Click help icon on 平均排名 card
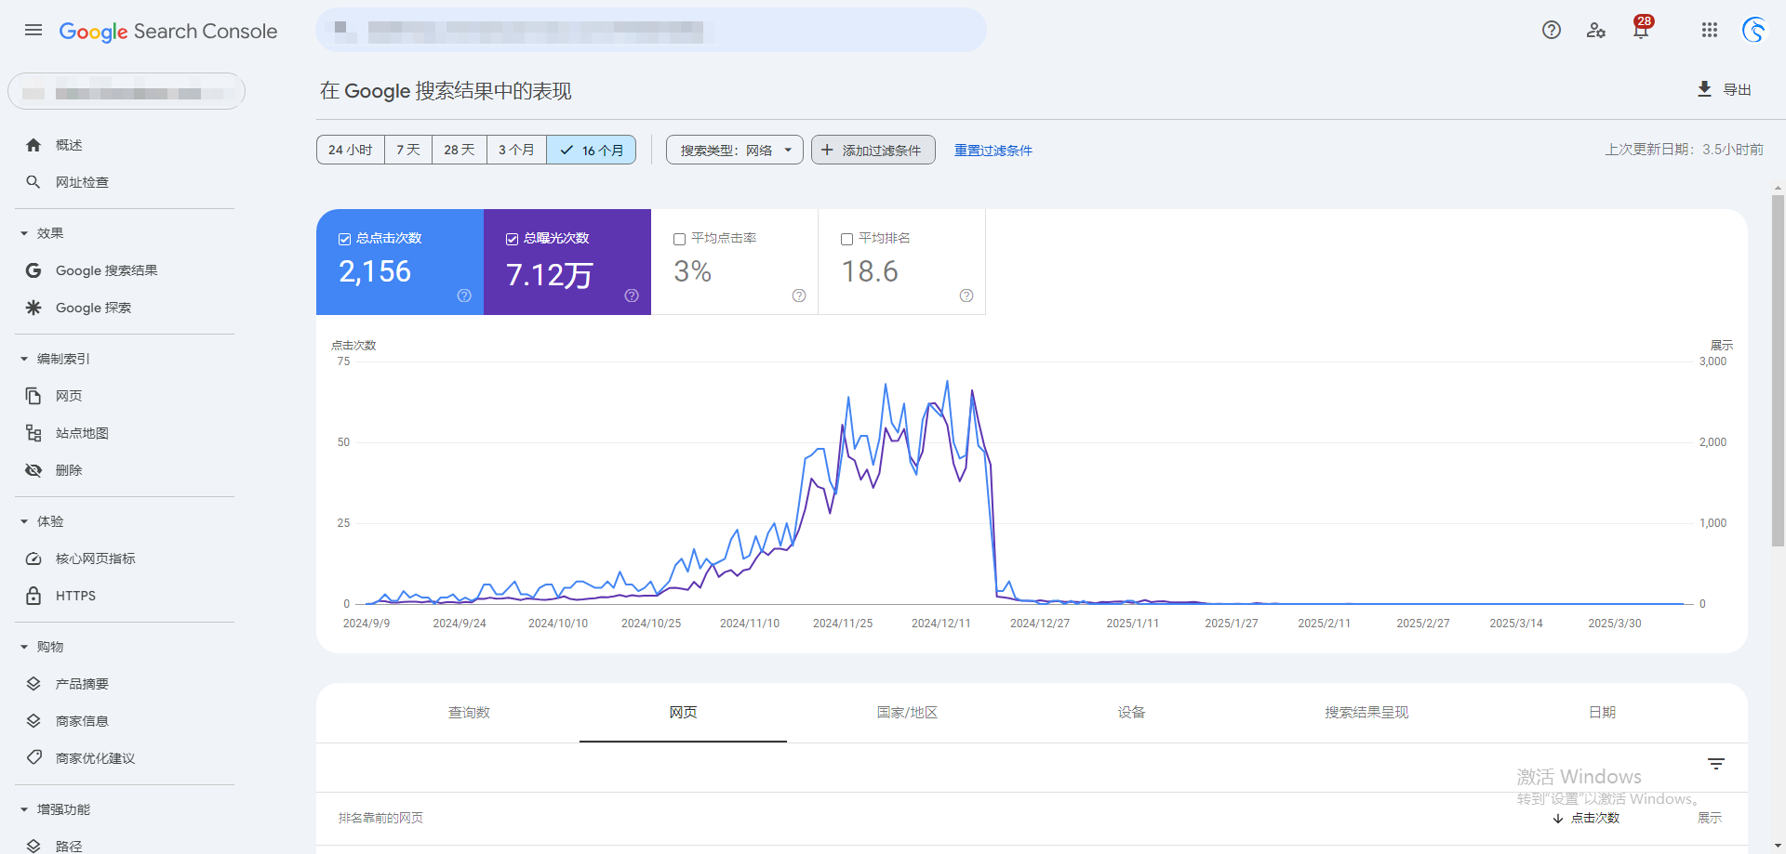1786x854 pixels. (966, 296)
